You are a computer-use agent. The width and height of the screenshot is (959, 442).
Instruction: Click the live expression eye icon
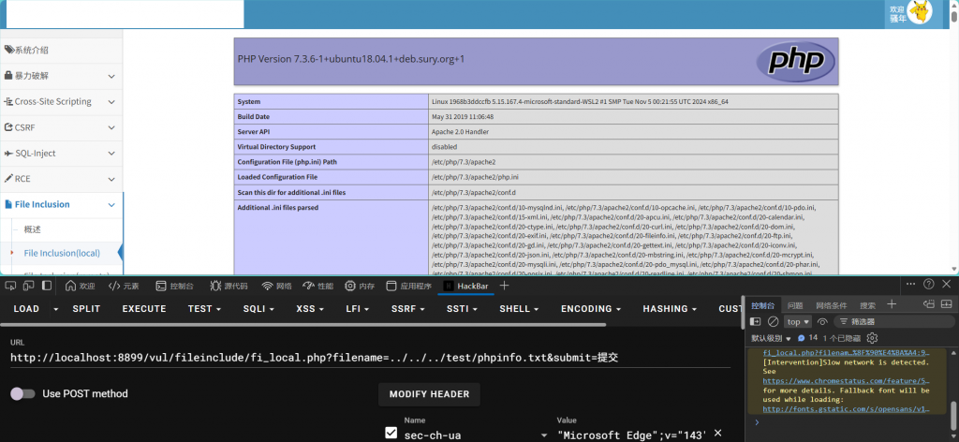point(822,321)
